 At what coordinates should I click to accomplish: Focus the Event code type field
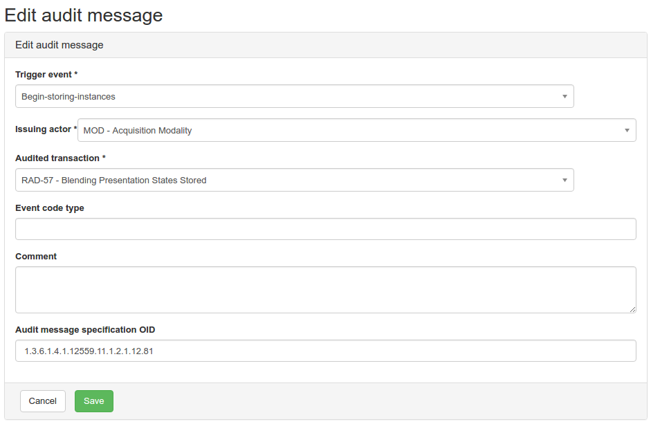pos(325,229)
